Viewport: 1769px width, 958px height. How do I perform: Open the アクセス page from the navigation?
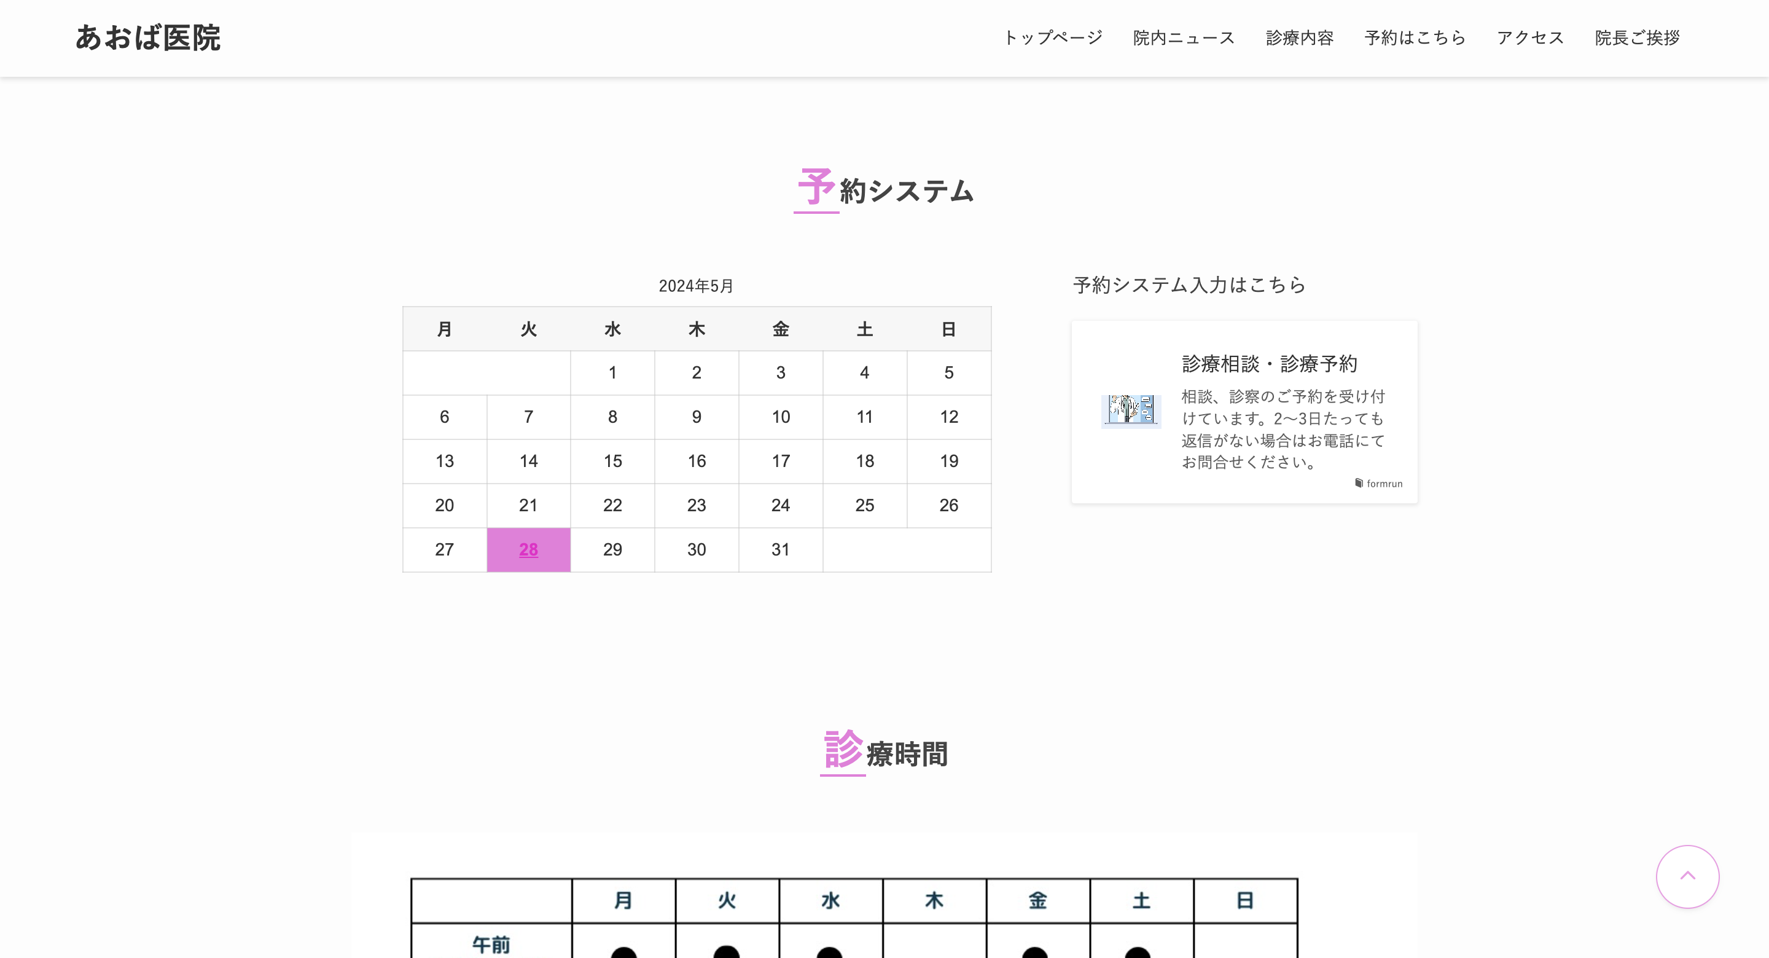(1529, 38)
